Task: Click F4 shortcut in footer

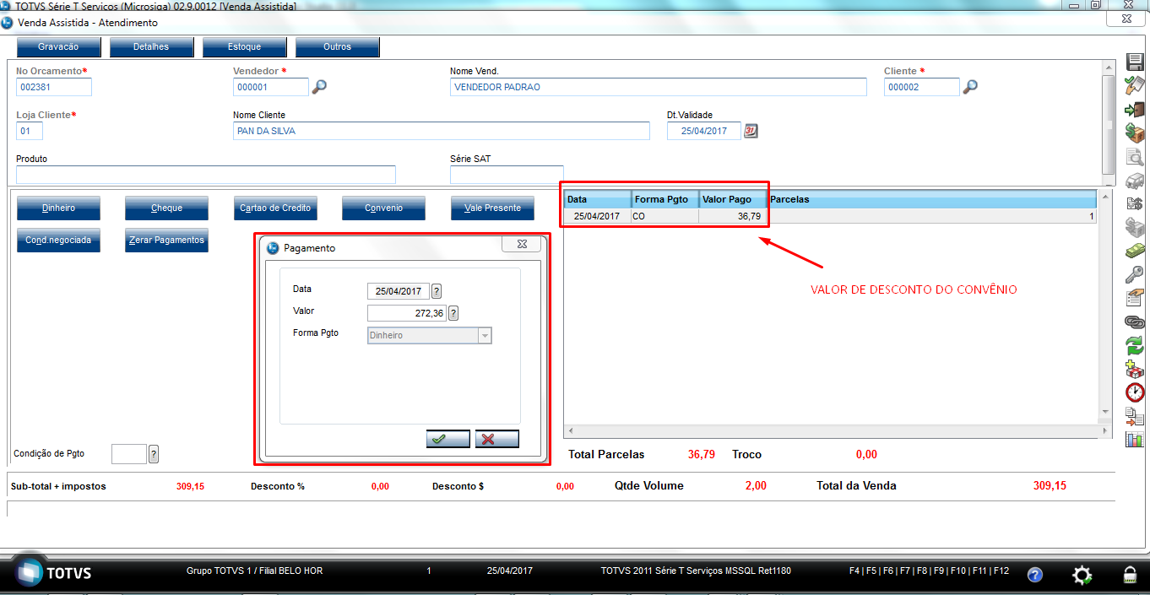Action: [854, 571]
